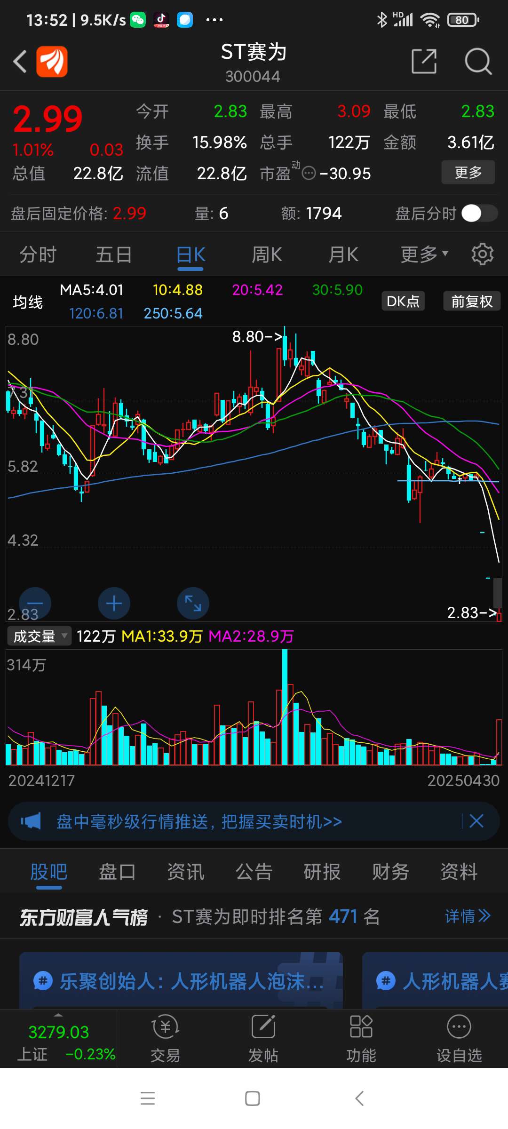Select the 月K chart tab
508x1129 pixels.
click(343, 254)
